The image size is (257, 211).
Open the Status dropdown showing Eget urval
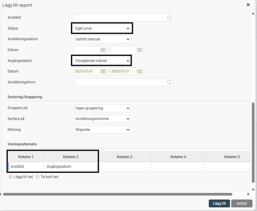[102, 28]
